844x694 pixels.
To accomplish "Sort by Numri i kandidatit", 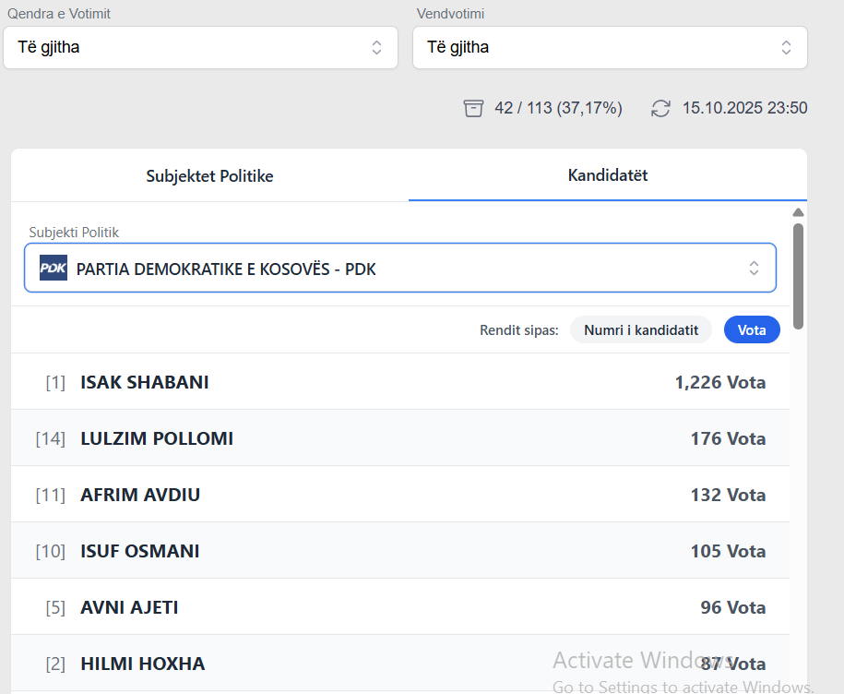I will pos(640,329).
